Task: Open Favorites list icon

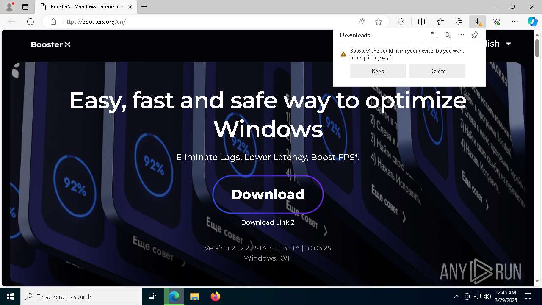Action: 440,22
